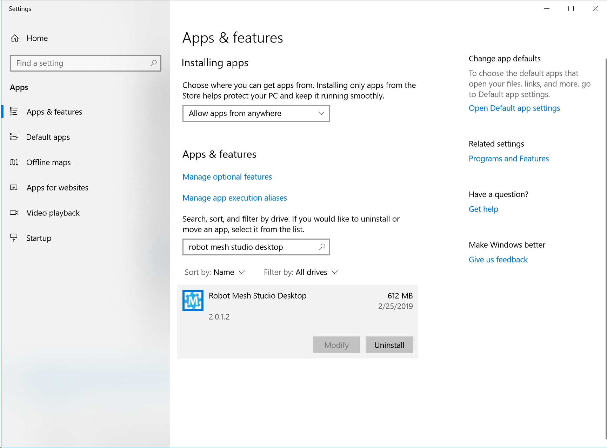Image resolution: width=607 pixels, height=448 pixels.
Task: Click the Apps & features list icon
Action: pos(14,112)
